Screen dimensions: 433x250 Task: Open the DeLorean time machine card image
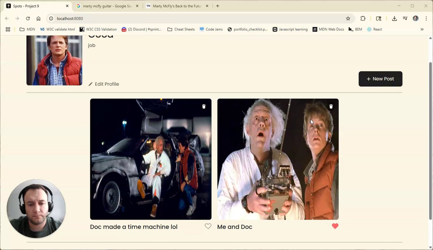[151, 159]
